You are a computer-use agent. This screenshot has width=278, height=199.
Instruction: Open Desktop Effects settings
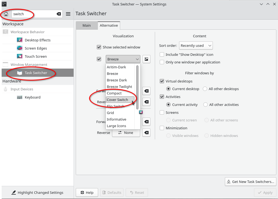click(x=38, y=40)
